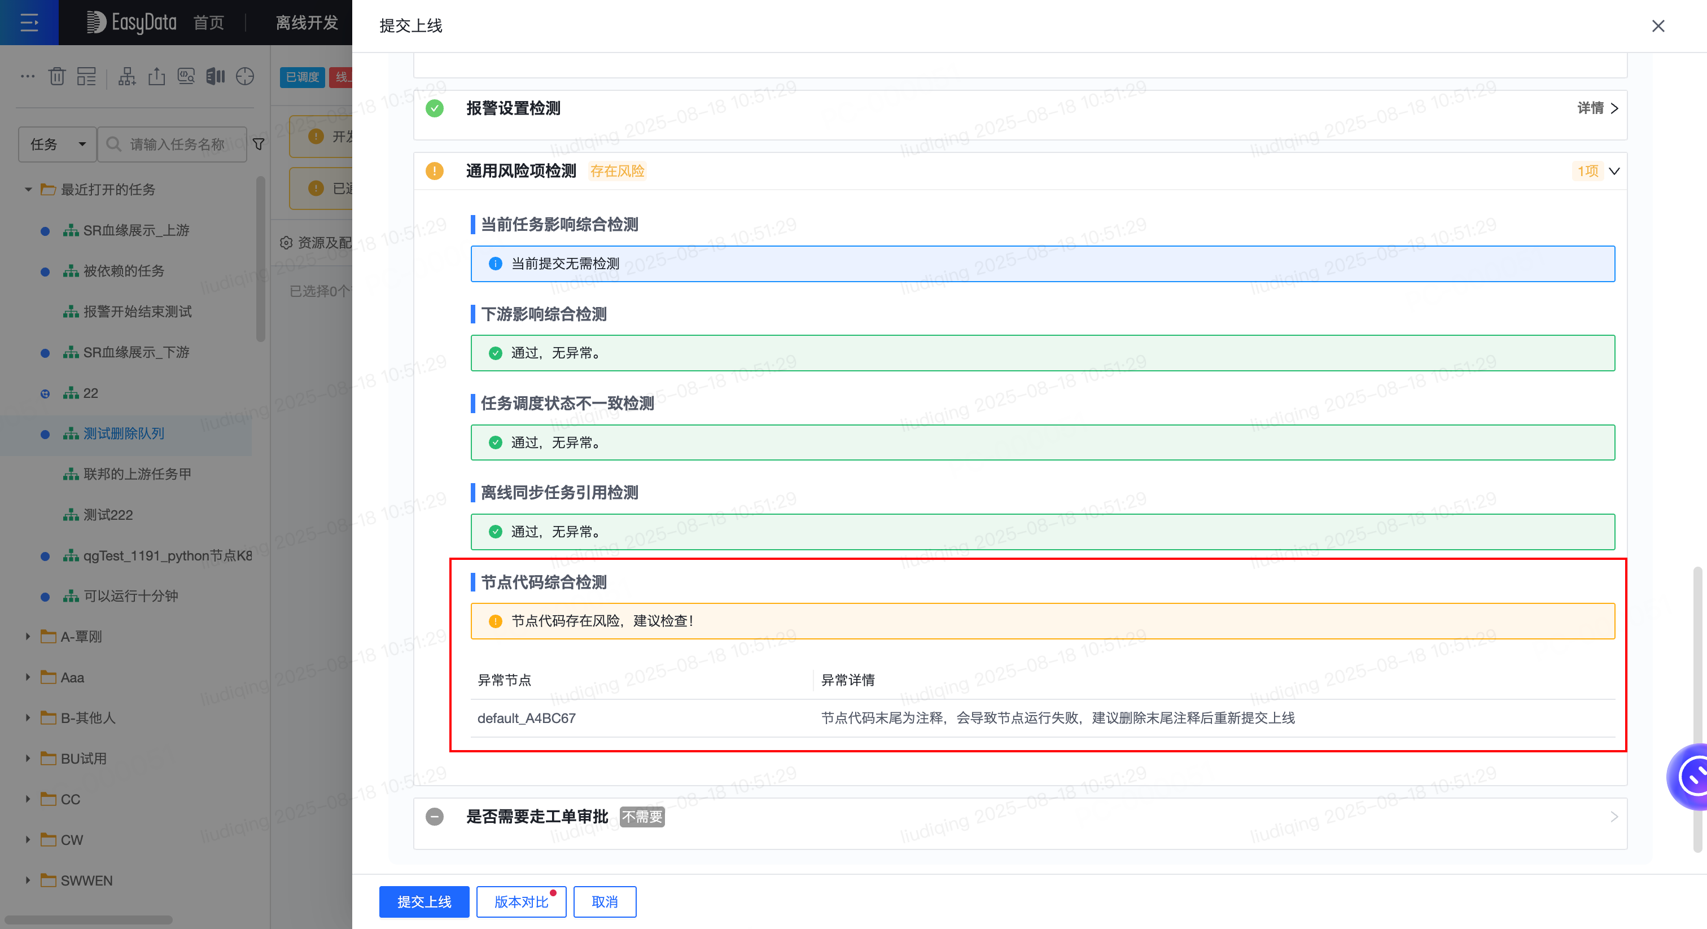
Task: Expand the 是否需要走工单审批 row arrow
Action: click(x=1614, y=816)
